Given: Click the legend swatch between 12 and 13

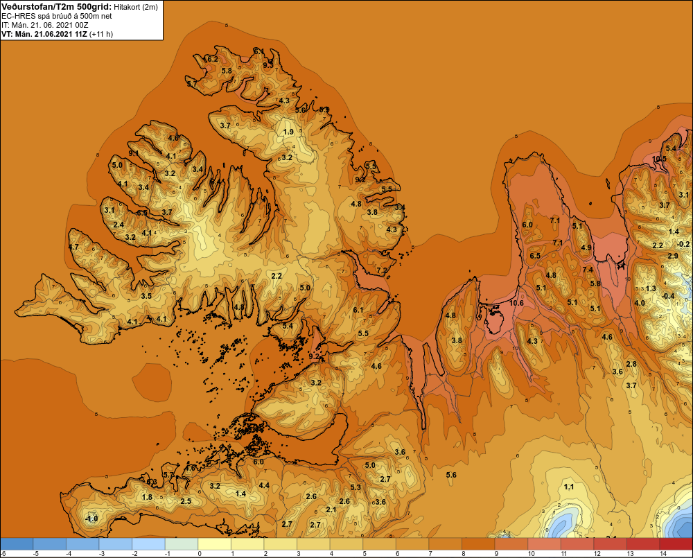Looking at the screenshot, I should pos(610,544).
